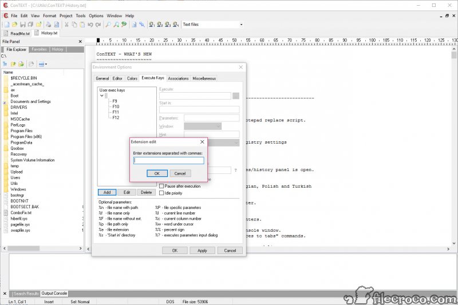Run user exec key 4 icon
Screen dimensions: 458x305
pyautogui.click(x=176, y=25)
